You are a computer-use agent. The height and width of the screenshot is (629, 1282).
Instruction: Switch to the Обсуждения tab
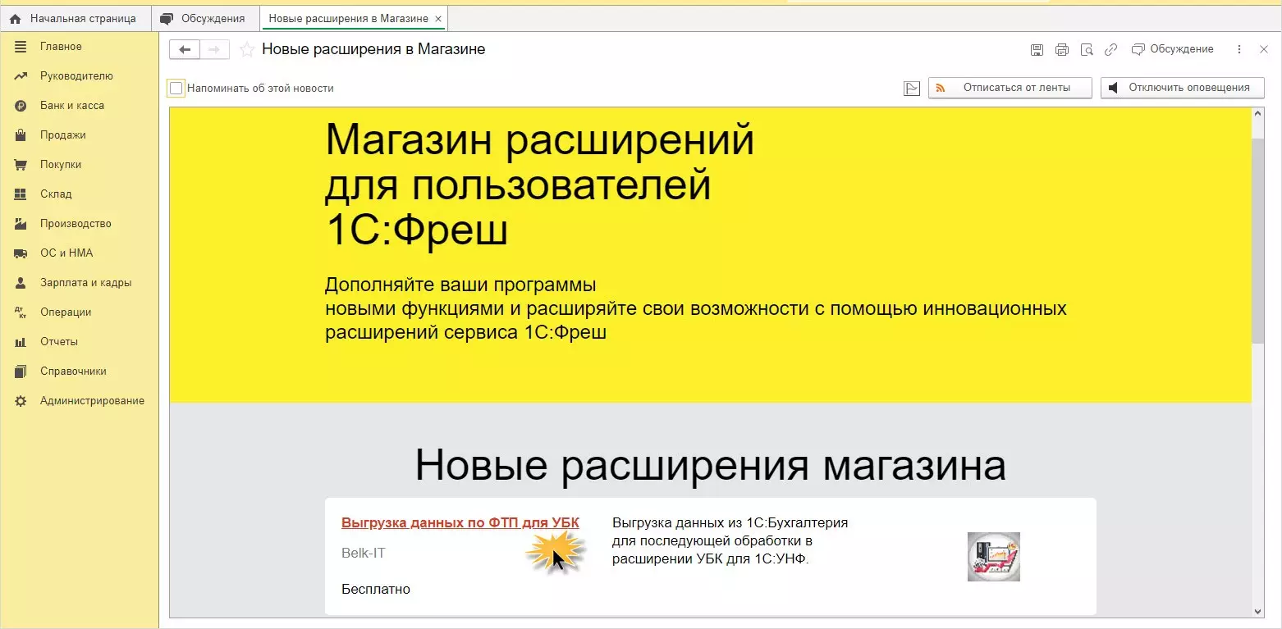coord(205,18)
